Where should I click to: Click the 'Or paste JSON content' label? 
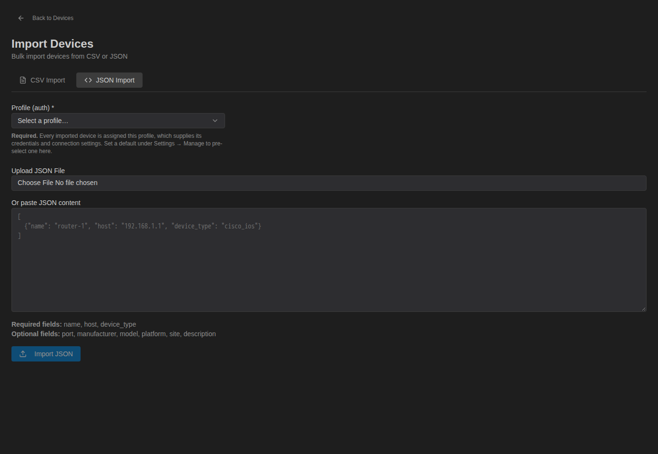coord(46,203)
